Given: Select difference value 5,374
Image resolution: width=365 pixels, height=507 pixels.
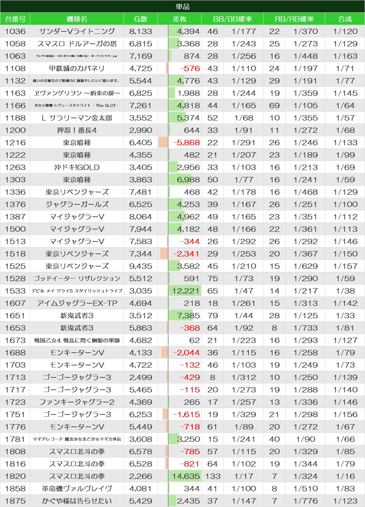Looking at the screenshot, I should click(x=188, y=118).
